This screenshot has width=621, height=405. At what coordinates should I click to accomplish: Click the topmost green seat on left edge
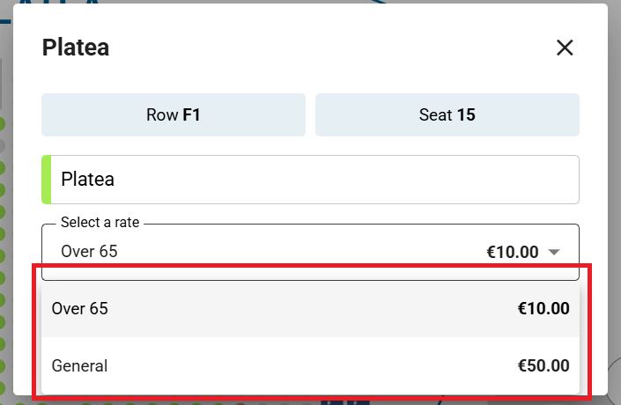pos(2,124)
